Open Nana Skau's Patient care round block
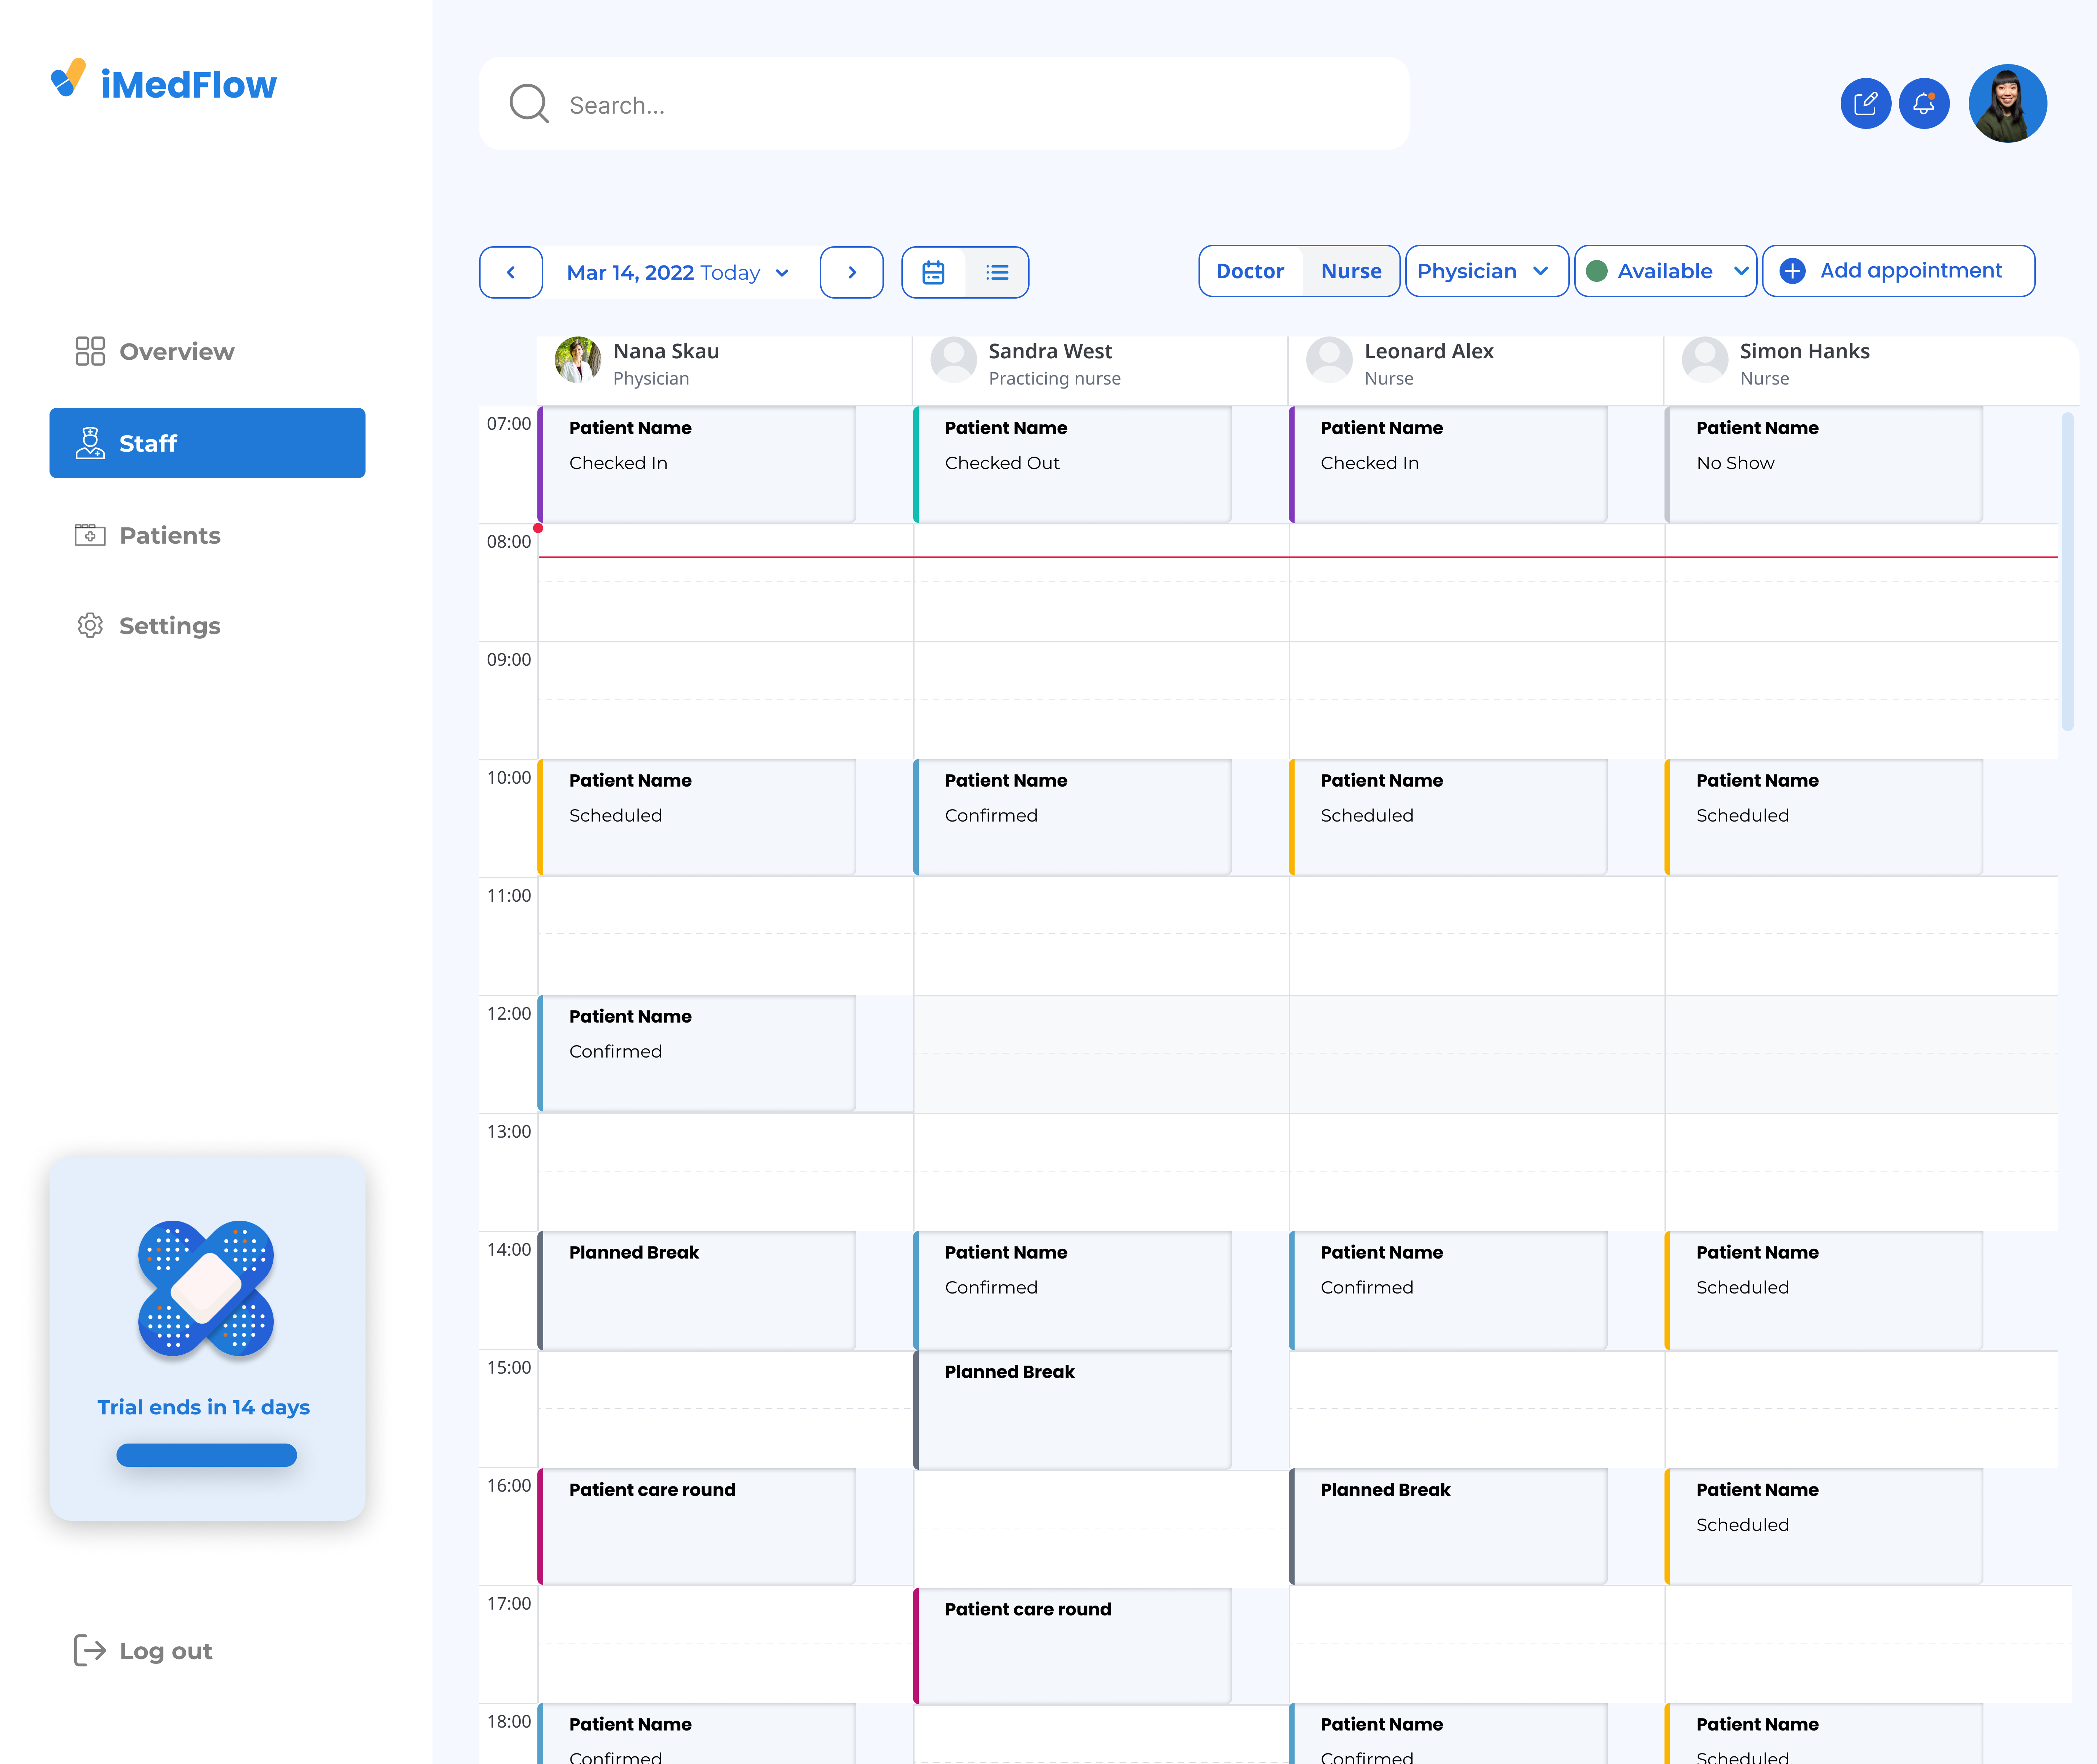 pos(697,1526)
